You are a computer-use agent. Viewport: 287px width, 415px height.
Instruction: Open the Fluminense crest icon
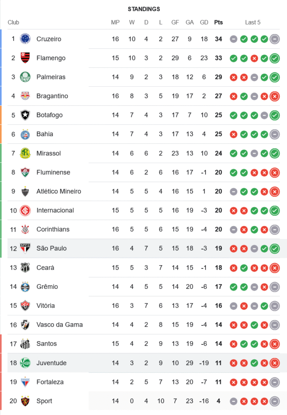pyautogui.click(x=25, y=172)
